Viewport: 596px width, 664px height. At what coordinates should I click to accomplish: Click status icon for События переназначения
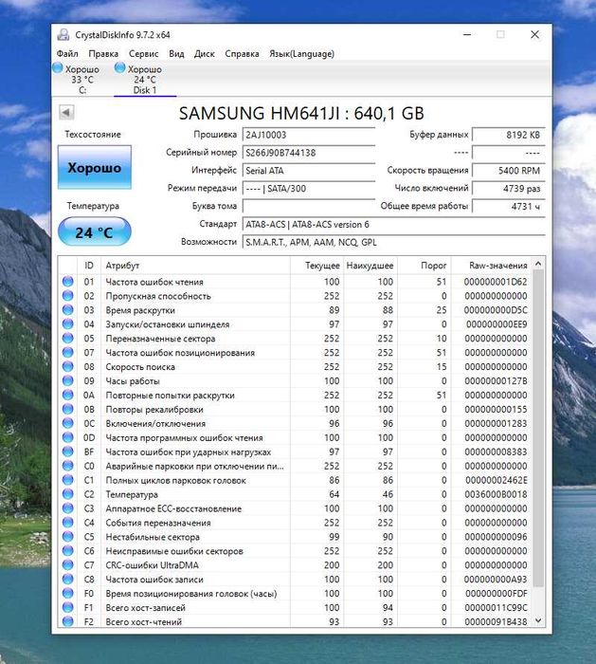coord(67,523)
